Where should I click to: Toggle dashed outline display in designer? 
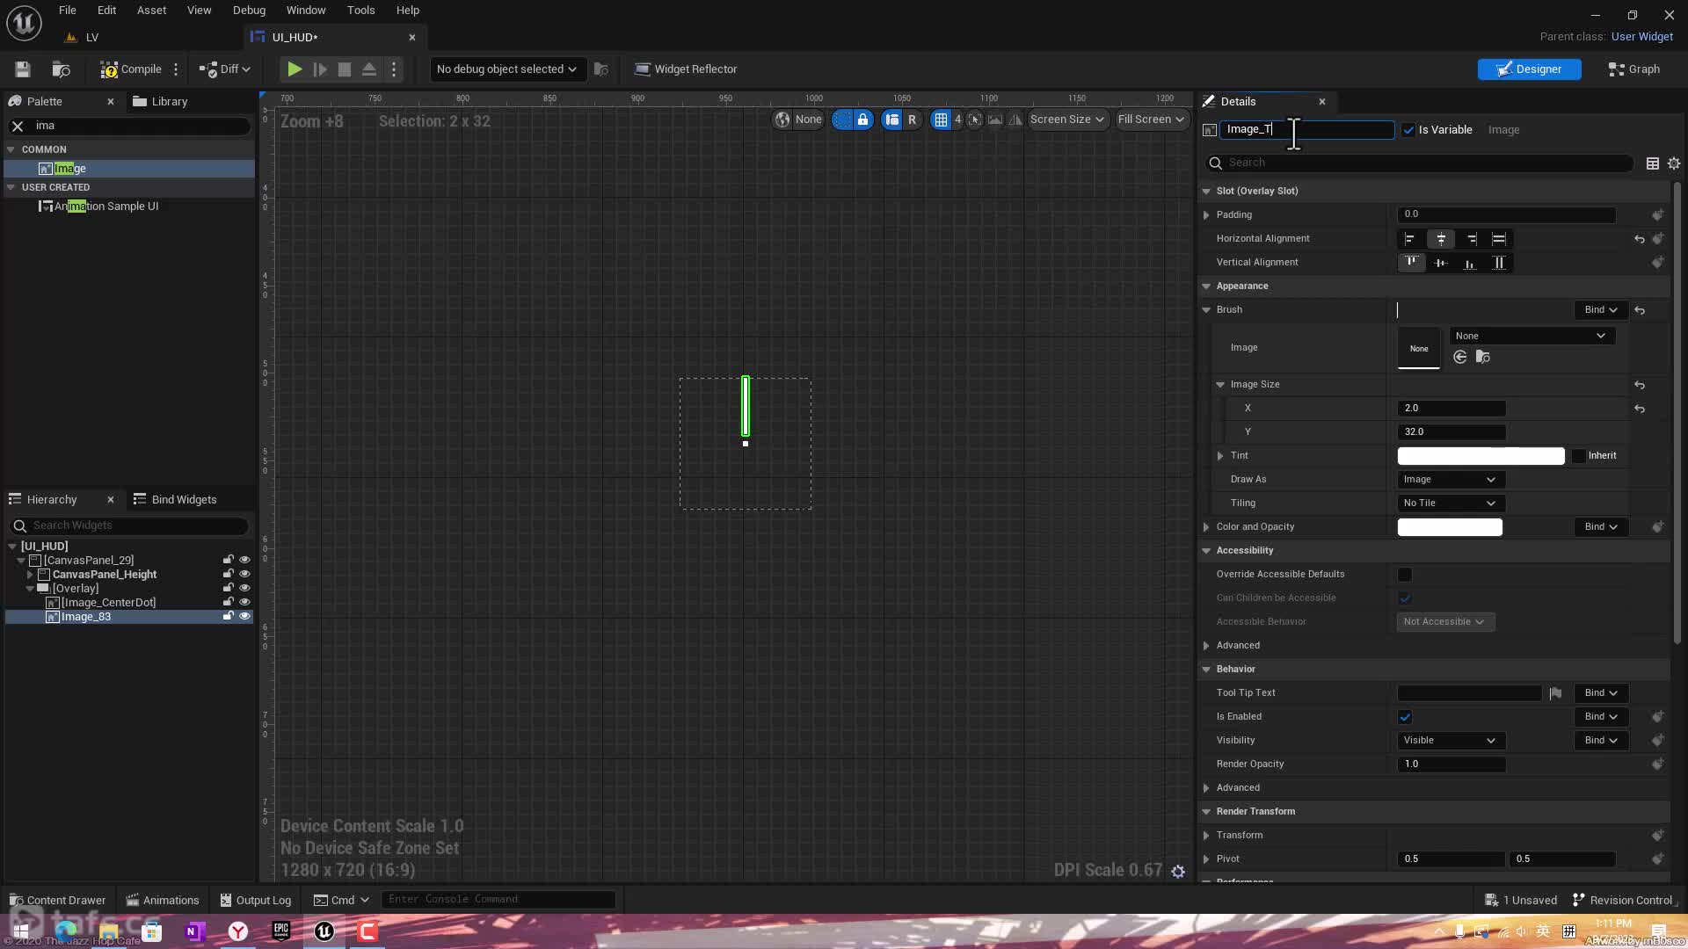pyautogui.click(x=842, y=120)
